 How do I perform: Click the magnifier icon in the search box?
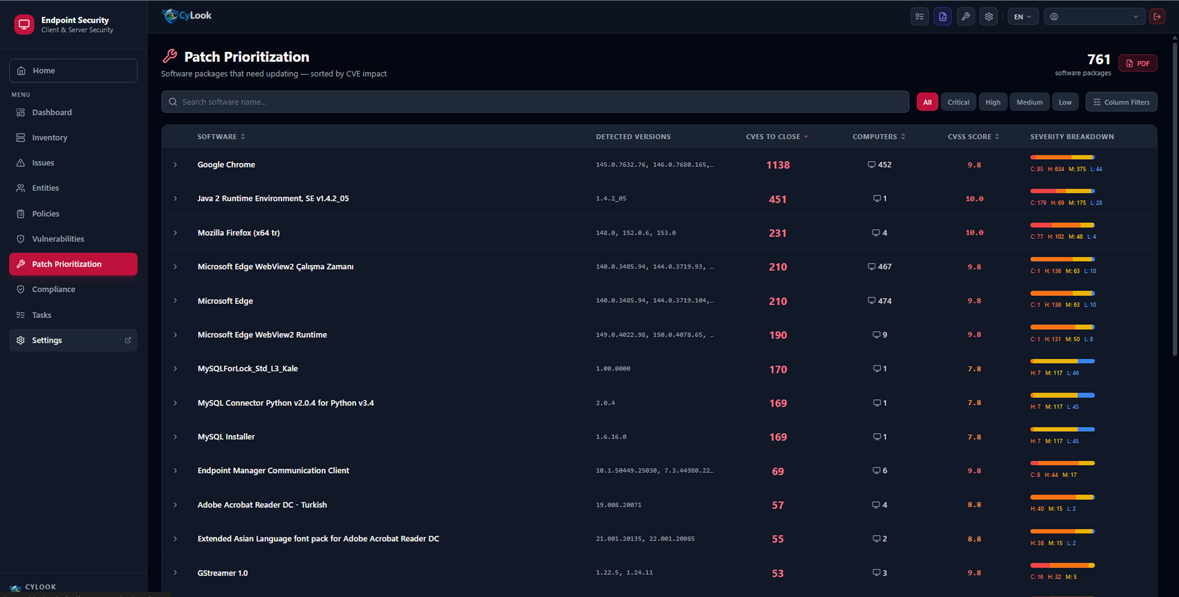tap(173, 102)
